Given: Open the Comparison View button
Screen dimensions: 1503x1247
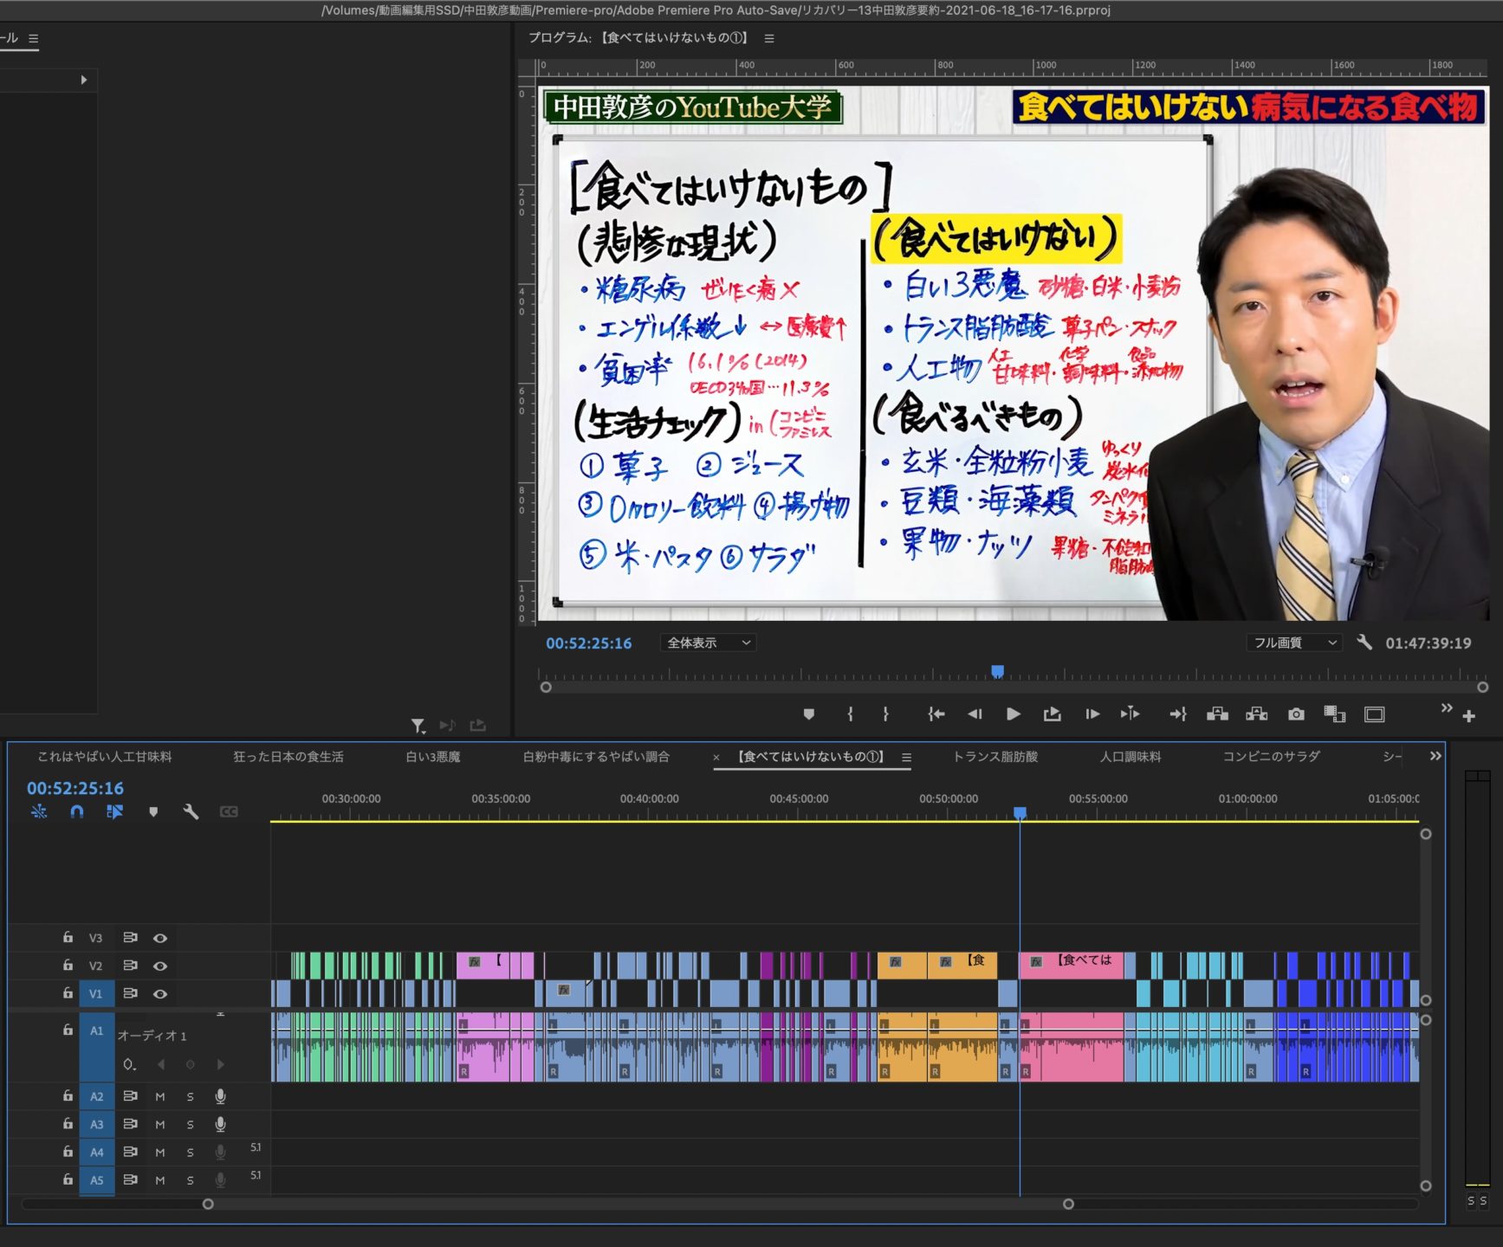Looking at the screenshot, I should point(1334,714).
